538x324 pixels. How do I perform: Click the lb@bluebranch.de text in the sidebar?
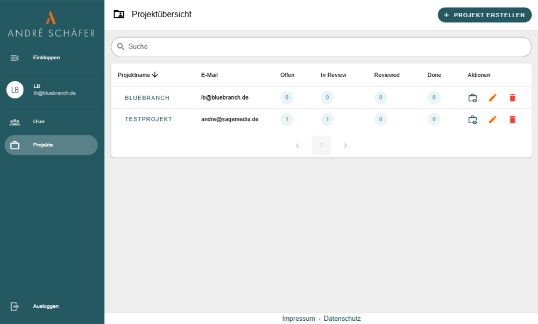pyautogui.click(x=54, y=93)
